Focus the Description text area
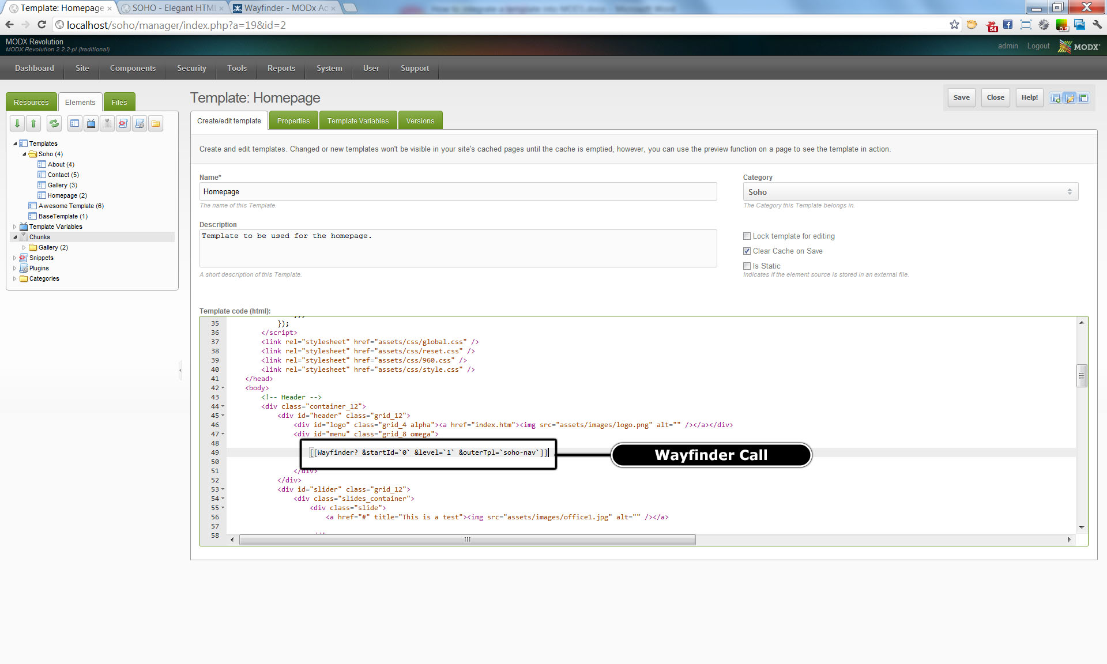Screen dimensions: 1107x664 click(458, 248)
